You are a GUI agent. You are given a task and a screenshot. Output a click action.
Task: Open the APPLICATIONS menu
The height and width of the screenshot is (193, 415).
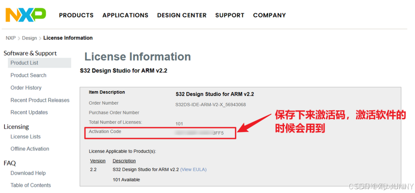point(125,15)
